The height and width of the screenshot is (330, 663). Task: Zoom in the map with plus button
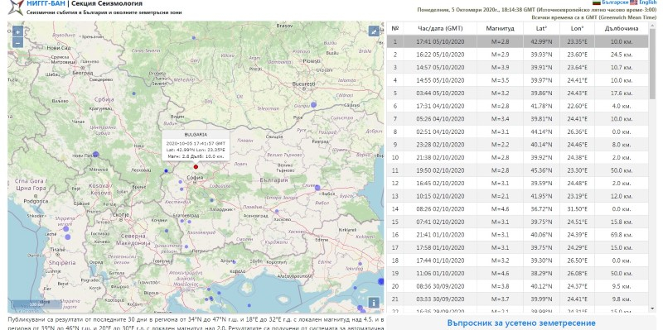17,32
